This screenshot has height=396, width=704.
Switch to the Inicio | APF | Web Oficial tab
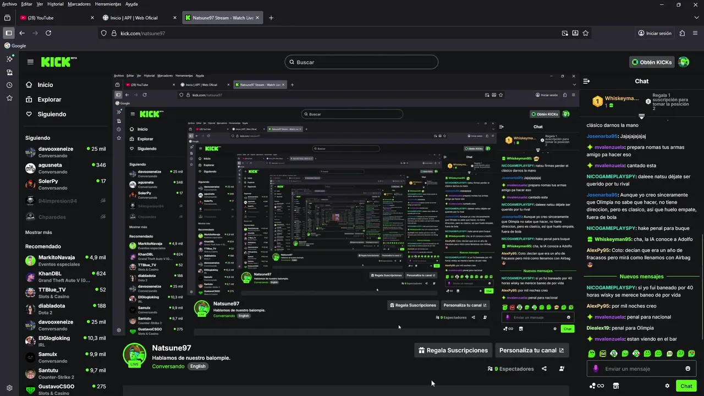139,18
